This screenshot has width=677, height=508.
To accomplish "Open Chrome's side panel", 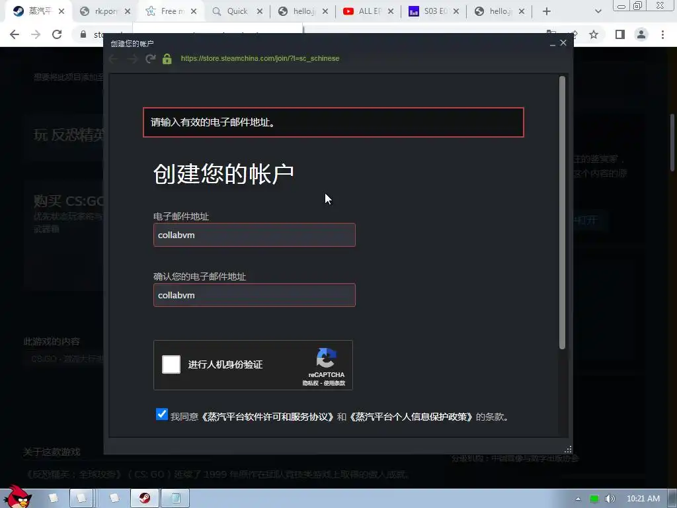I will [x=620, y=34].
